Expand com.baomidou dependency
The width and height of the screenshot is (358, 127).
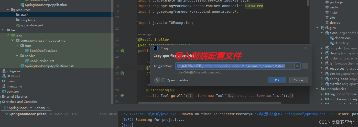point(322,99)
